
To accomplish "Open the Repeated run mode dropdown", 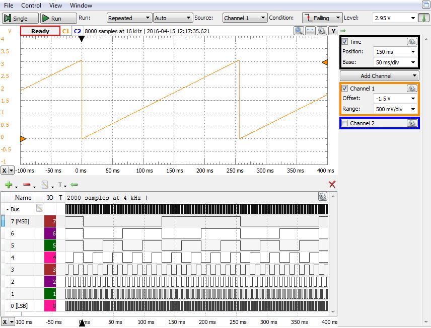I will 129,18.
